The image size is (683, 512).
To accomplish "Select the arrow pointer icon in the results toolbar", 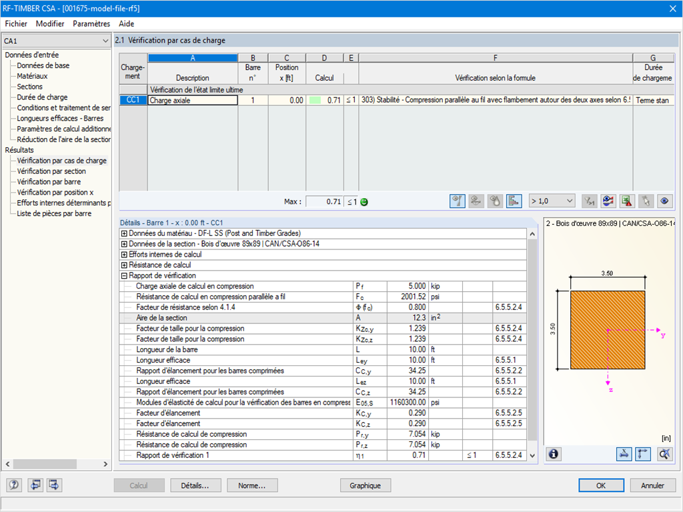I will pos(646,201).
